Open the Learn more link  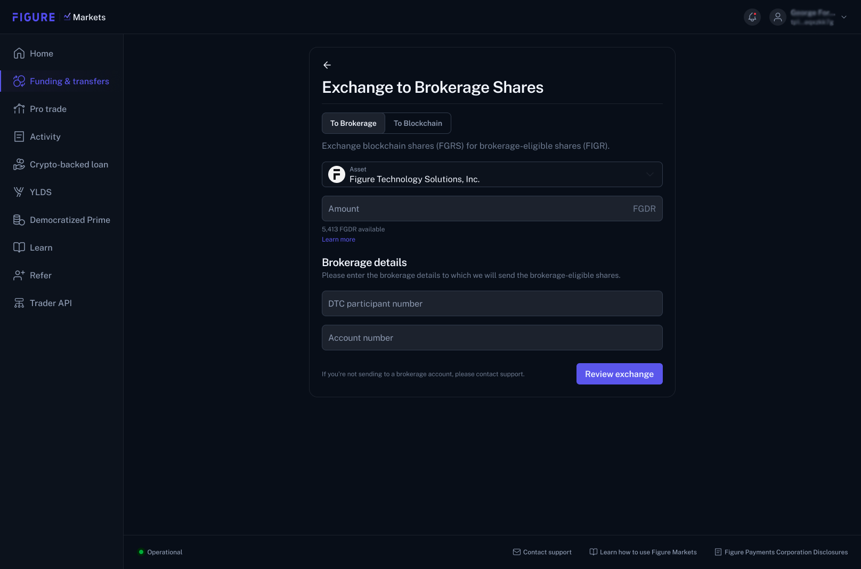point(338,239)
